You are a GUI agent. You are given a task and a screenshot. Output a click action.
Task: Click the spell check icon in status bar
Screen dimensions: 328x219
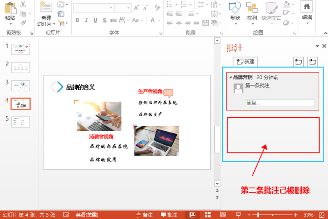tap(66, 214)
